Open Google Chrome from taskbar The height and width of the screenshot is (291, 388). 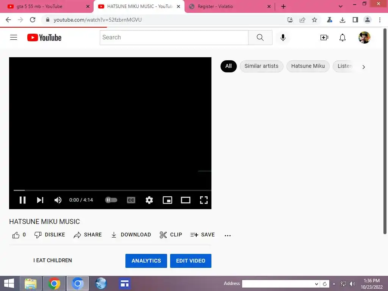coord(54,283)
